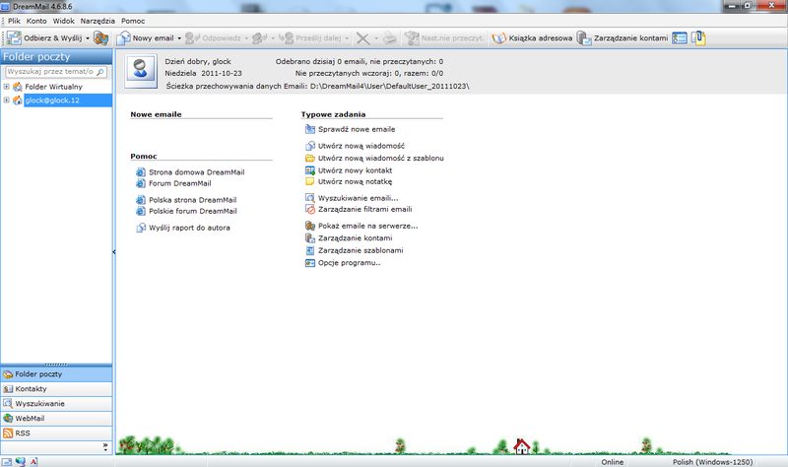Open the Widok menu
Viewport: 788px width, 467px height.
(x=63, y=21)
